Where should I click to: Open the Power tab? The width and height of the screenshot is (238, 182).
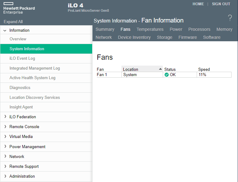click(176, 29)
